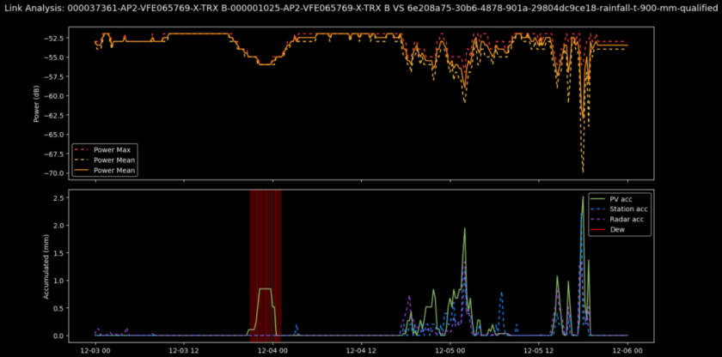Viewport: 722px width, 357px height.
Task: Click the highest PV acc peak near 2.5 mm
Action: coord(583,197)
